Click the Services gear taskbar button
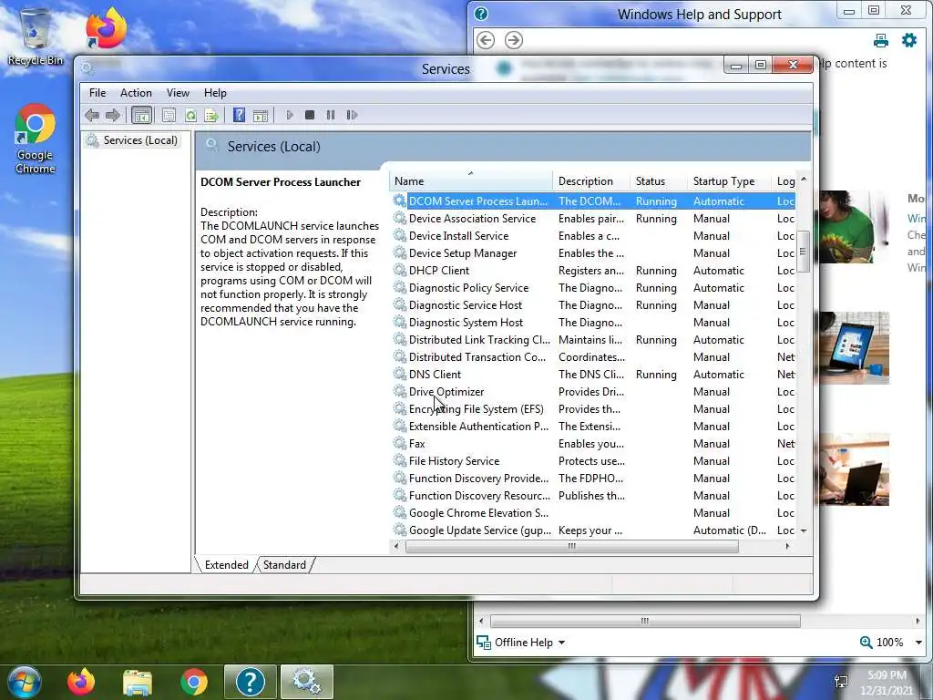 click(306, 682)
